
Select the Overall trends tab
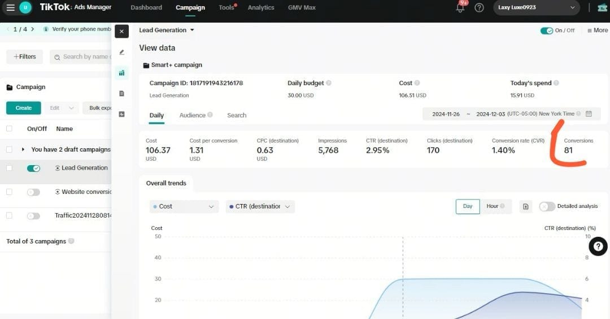[x=166, y=183]
